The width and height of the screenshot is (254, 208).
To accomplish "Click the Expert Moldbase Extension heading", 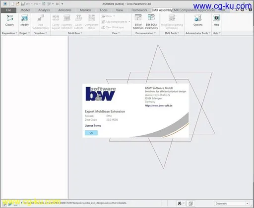I will coord(105,111).
